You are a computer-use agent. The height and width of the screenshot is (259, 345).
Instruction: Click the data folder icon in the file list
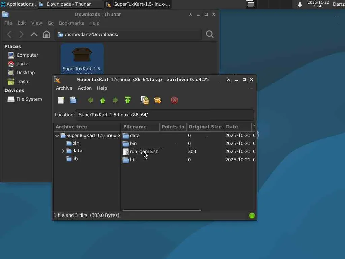pyautogui.click(x=126, y=136)
